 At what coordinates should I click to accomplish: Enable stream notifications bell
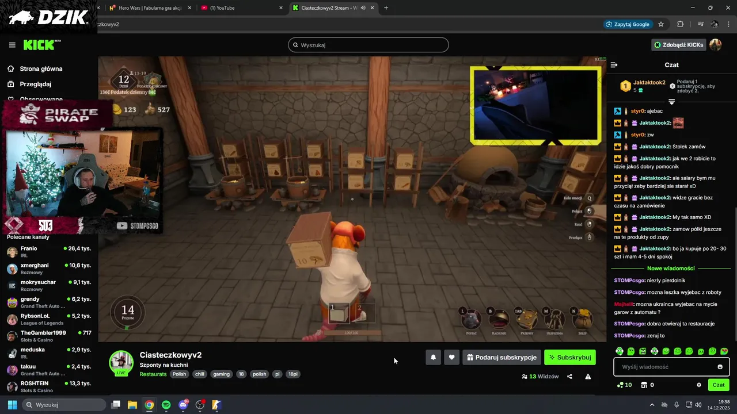[434, 357]
